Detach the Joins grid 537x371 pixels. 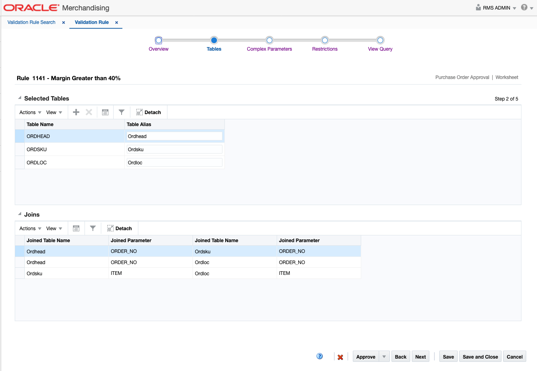(x=120, y=228)
